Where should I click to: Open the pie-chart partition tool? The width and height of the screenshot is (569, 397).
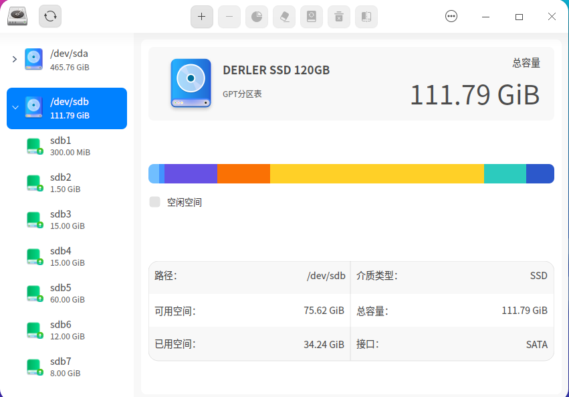click(257, 17)
